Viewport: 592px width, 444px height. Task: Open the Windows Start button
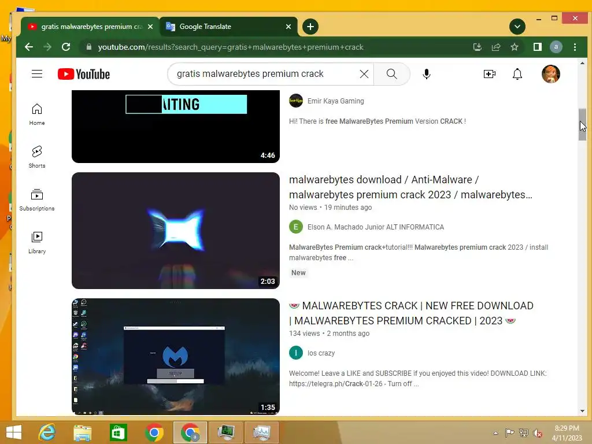click(x=14, y=432)
